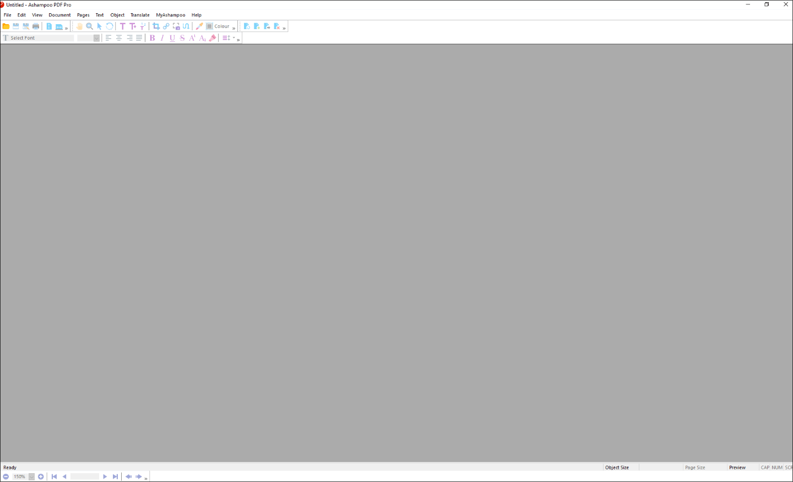
Task: Click the text numbering T icon
Action: (x=143, y=26)
